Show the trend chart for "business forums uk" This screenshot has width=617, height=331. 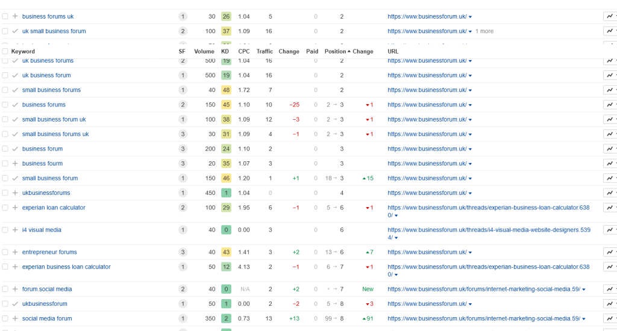[610, 16]
